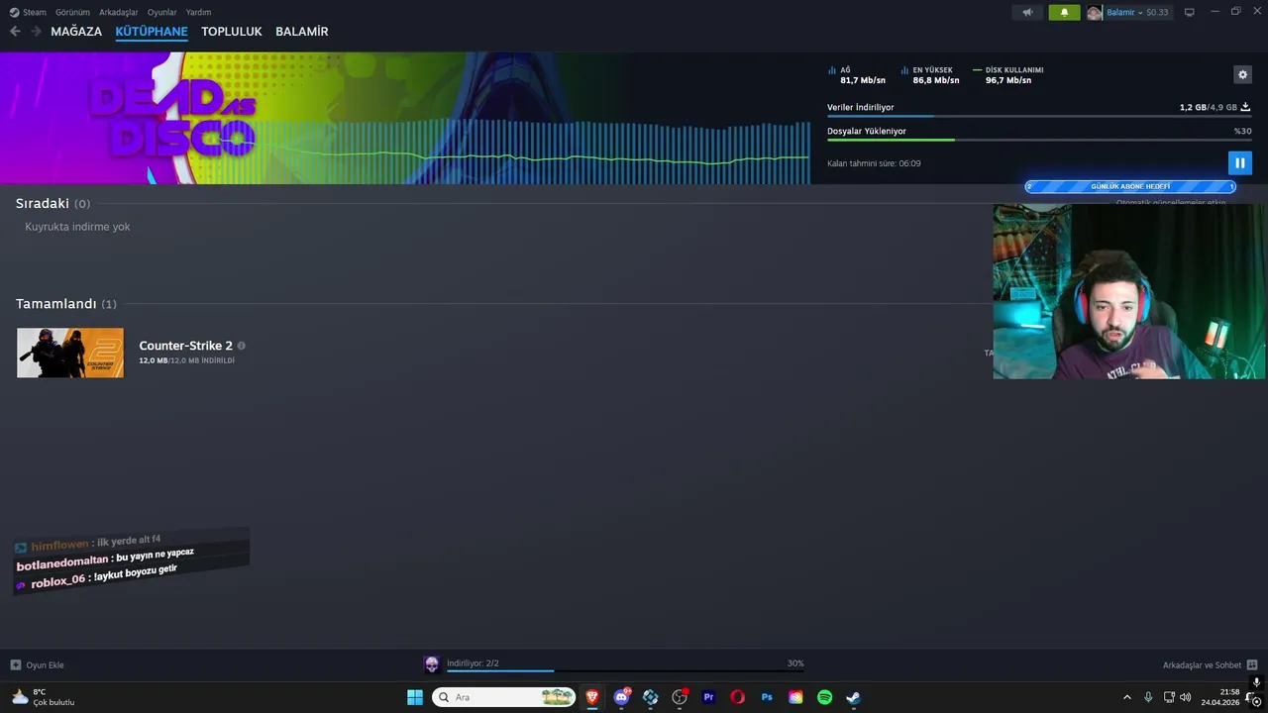Image resolution: width=1268 pixels, height=713 pixels.
Task: Click the %30 install percentage
Action: pyautogui.click(x=1242, y=131)
